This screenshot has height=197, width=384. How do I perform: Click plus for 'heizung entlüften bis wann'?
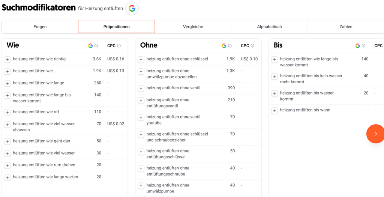(x=274, y=110)
